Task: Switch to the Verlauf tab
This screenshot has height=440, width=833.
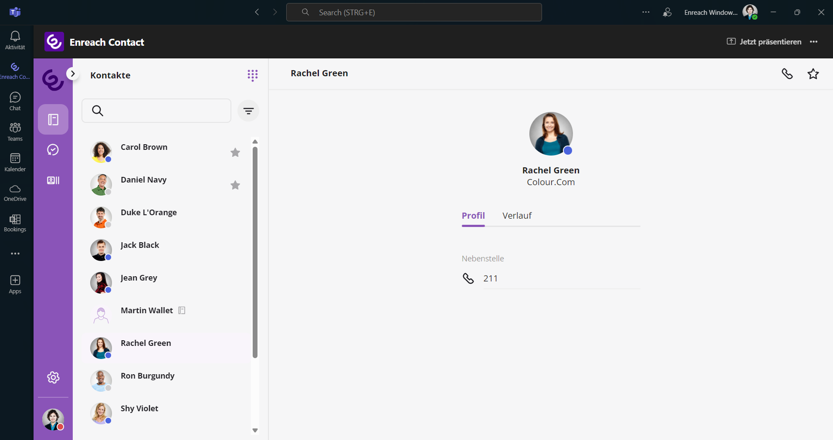Action: (517, 216)
